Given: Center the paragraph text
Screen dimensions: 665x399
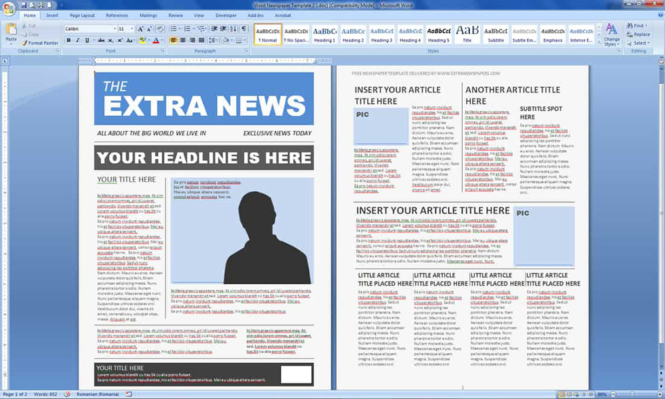Looking at the screenshot, I should click(x=183, y=40).
